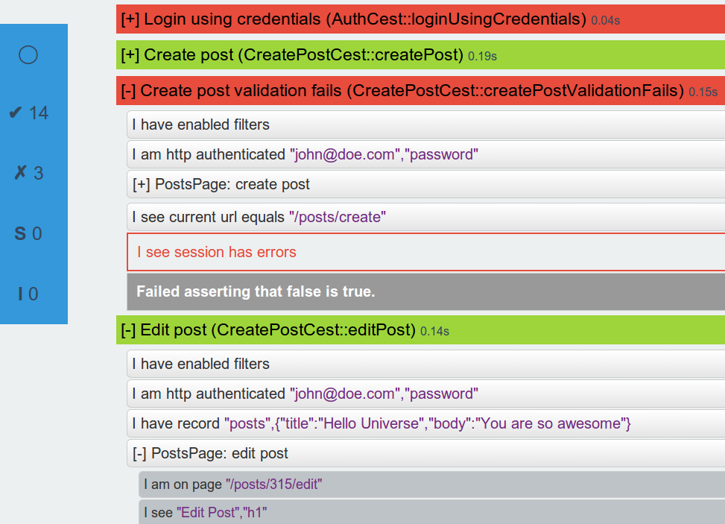Click the 0.19s duration label on Create post
The image size is (725, 524).
pos(481,56)
